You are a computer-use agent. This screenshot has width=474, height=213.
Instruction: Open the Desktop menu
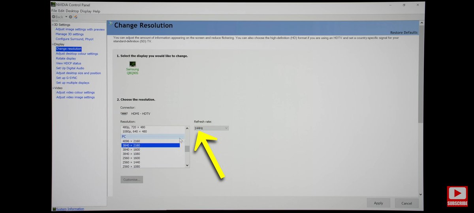coord(72,11)
